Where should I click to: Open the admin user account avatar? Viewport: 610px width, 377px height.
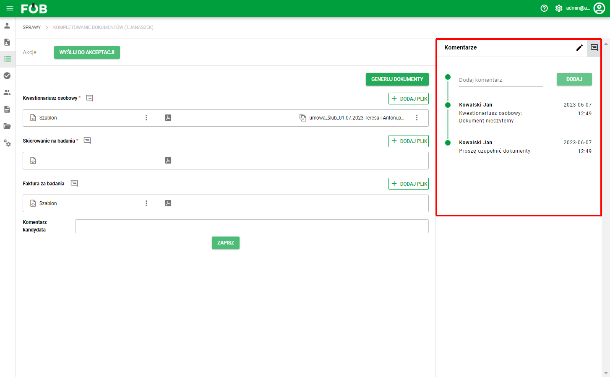[599, 8]
